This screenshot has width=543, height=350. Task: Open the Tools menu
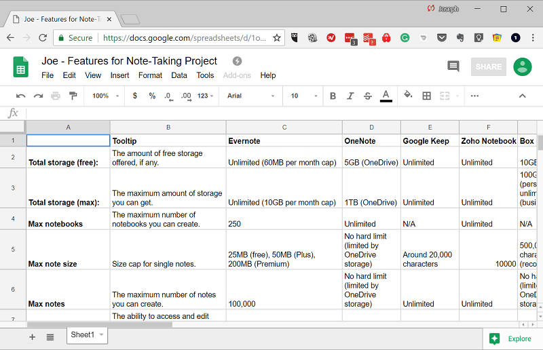[205, 75]
